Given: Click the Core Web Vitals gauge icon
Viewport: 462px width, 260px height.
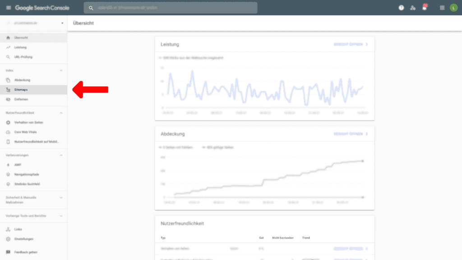Looking at the screenshot, I should [x=8, y=132].
